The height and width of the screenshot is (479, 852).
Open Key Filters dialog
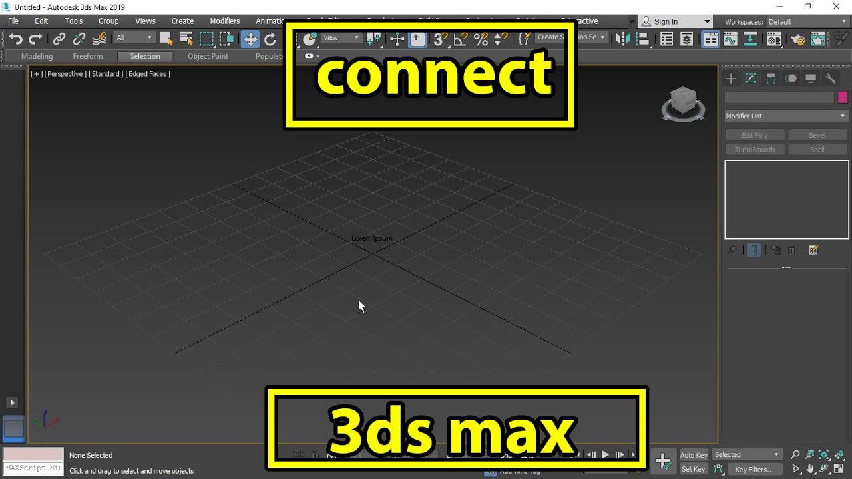coord(754,470)
